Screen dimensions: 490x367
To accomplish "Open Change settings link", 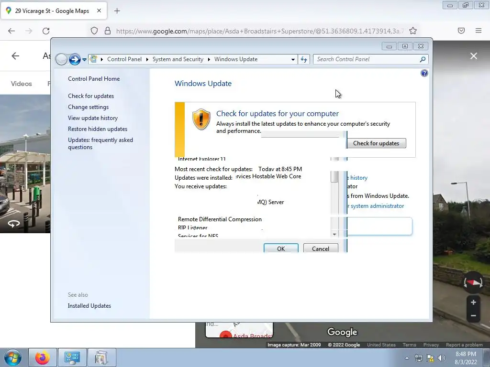I will (89, 107).
